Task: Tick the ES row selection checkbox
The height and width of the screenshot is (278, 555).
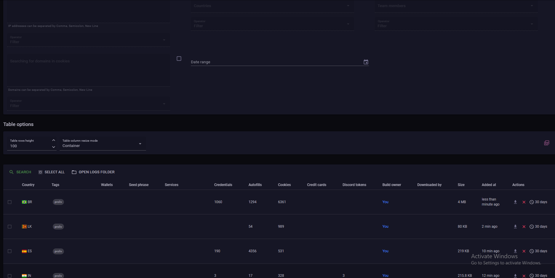Action: 10,251
